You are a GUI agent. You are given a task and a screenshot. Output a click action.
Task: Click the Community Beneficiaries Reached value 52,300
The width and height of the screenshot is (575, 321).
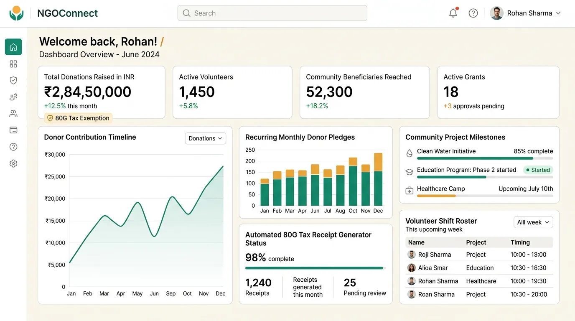329,92
